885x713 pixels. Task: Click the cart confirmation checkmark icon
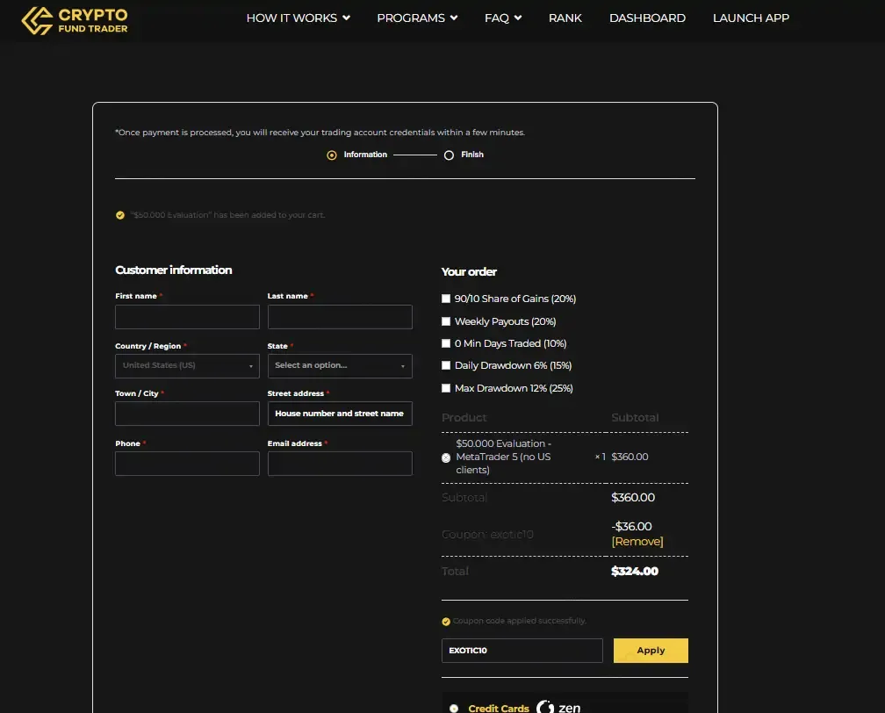coord(120,214)
